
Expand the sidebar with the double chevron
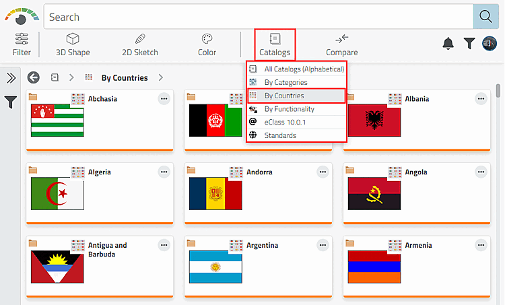11,78
